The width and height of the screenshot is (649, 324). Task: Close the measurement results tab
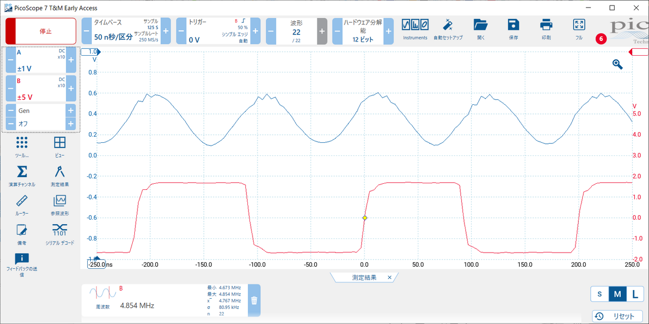click(389, 277)
